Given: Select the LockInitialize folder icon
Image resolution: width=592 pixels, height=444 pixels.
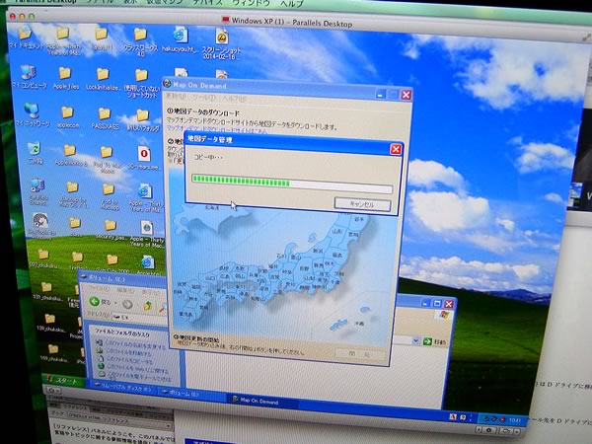Looking at the screenshot, I should 103,74.
